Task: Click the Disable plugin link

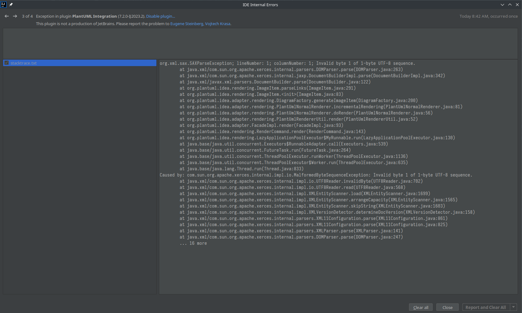Action: [x=160, y=16]
